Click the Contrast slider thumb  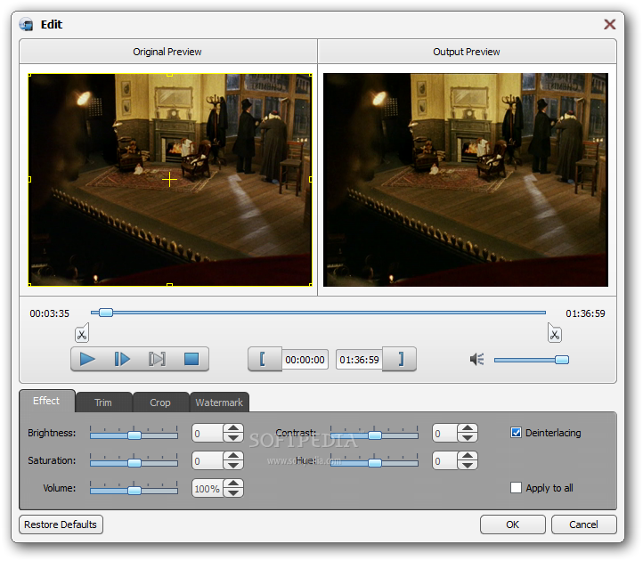pos(375,435)
